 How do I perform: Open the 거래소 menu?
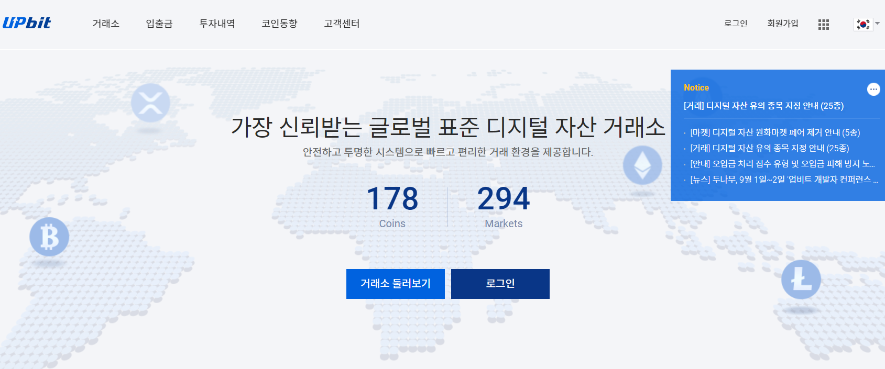106,24
